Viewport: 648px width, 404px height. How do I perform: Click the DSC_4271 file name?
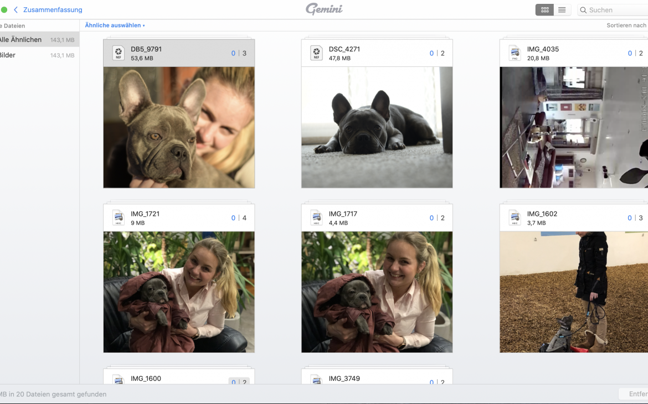pos(344,49)
